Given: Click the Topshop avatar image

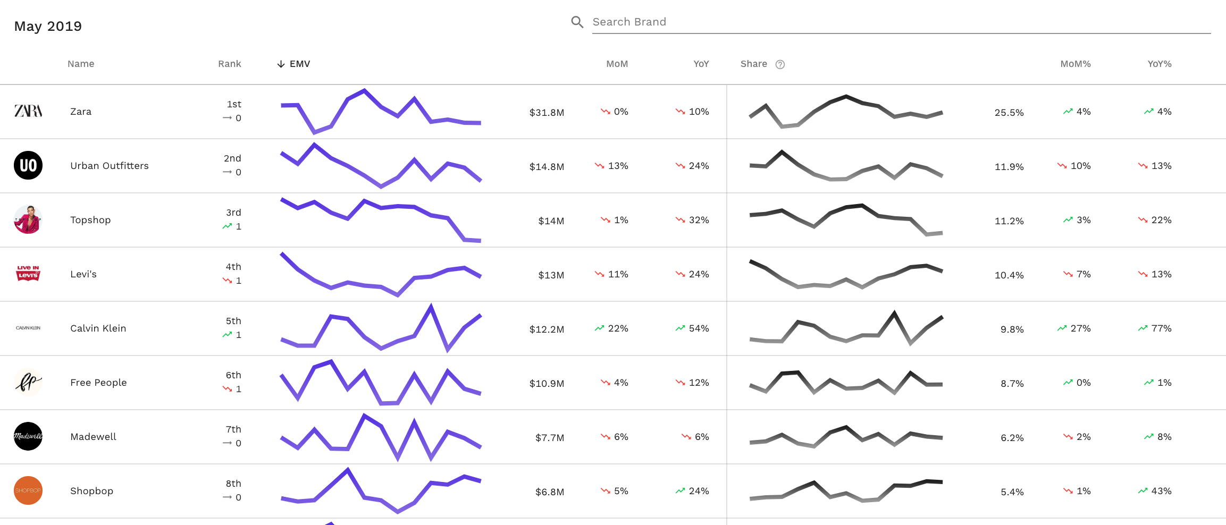Looking at the screenshot, I should 28,219.
